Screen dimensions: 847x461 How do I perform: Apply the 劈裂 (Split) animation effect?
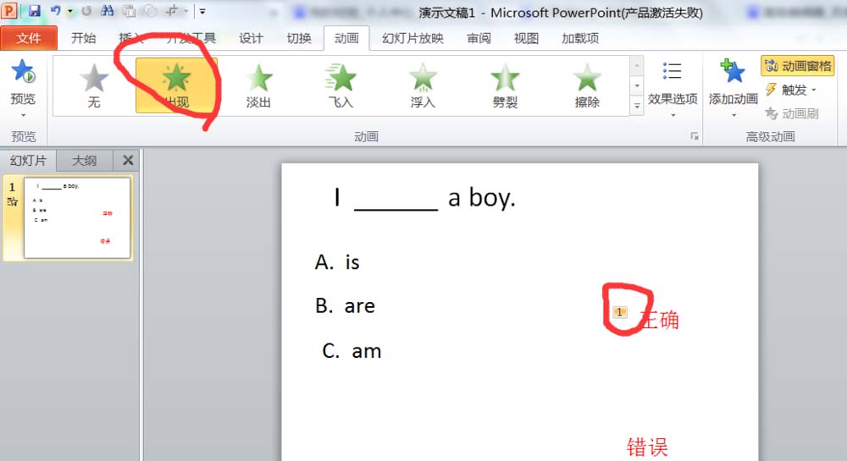click(x=505, y=85)
